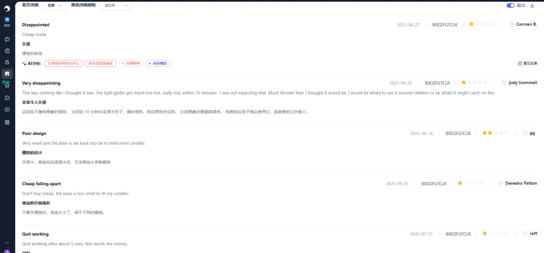Click the one-star rating of Carmen B.
The image size is (544, 253).
[482, 24]
